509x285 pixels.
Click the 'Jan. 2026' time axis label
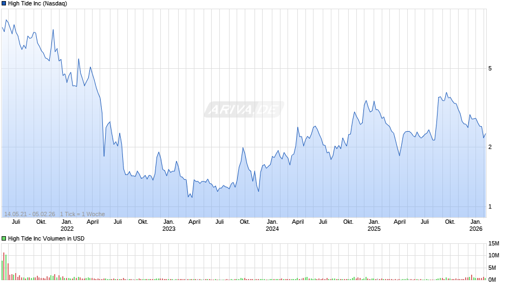476,225
